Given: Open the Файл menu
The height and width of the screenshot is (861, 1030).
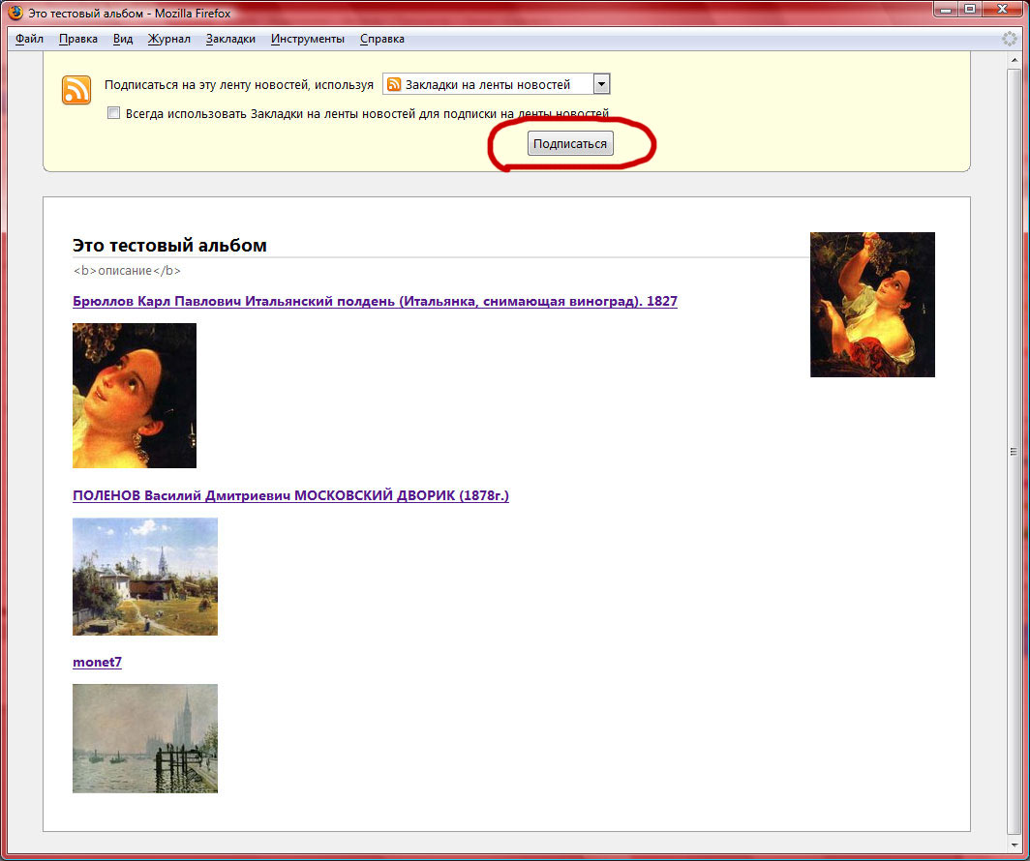Looking at the screenshot, I should [29, 39].
